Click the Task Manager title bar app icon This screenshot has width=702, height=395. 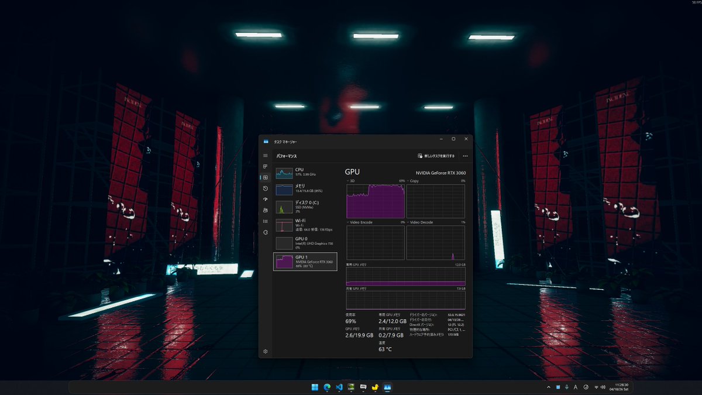tap(266, 142)
